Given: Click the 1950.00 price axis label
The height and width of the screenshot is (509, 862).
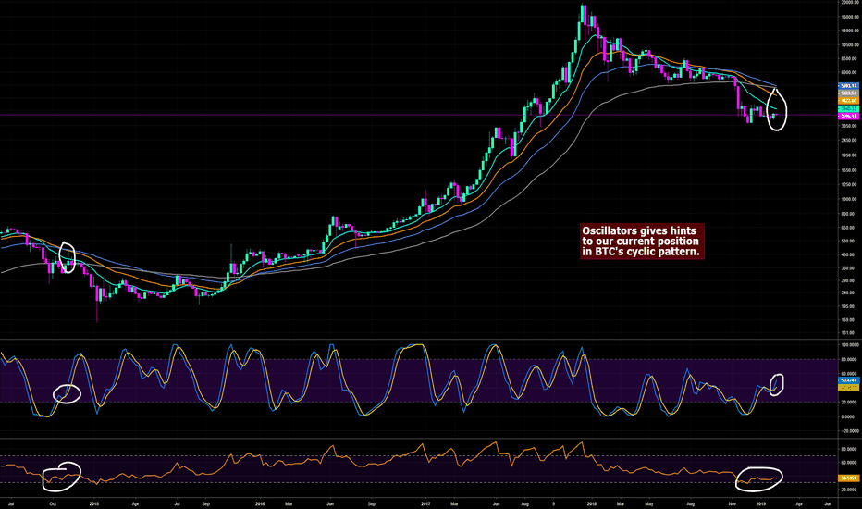Looking at the screenshot, I should tap(850, 155).
